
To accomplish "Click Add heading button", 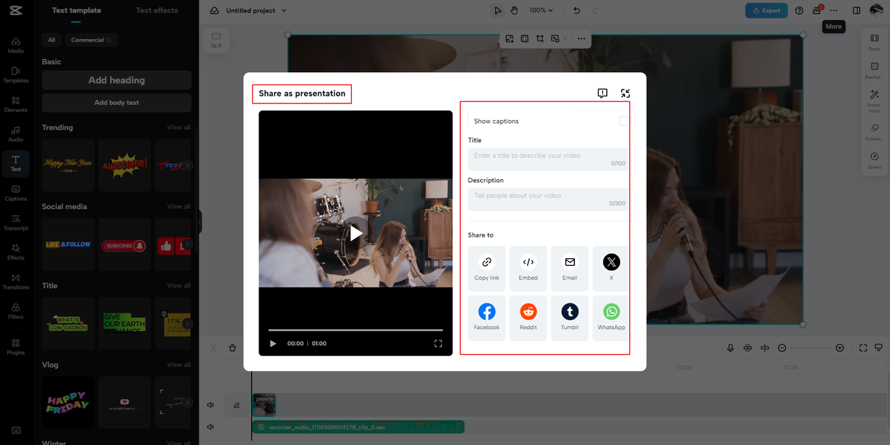I will 117,80.
